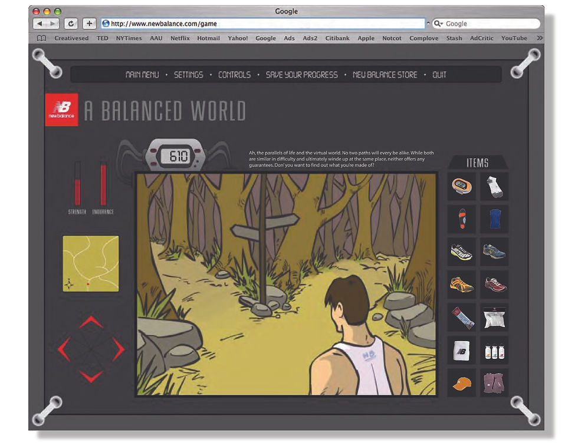This screenshot has height=446, width=578.
Task: Click Quit in game menu
Action: pyautogui.click(x=439, y=75)
